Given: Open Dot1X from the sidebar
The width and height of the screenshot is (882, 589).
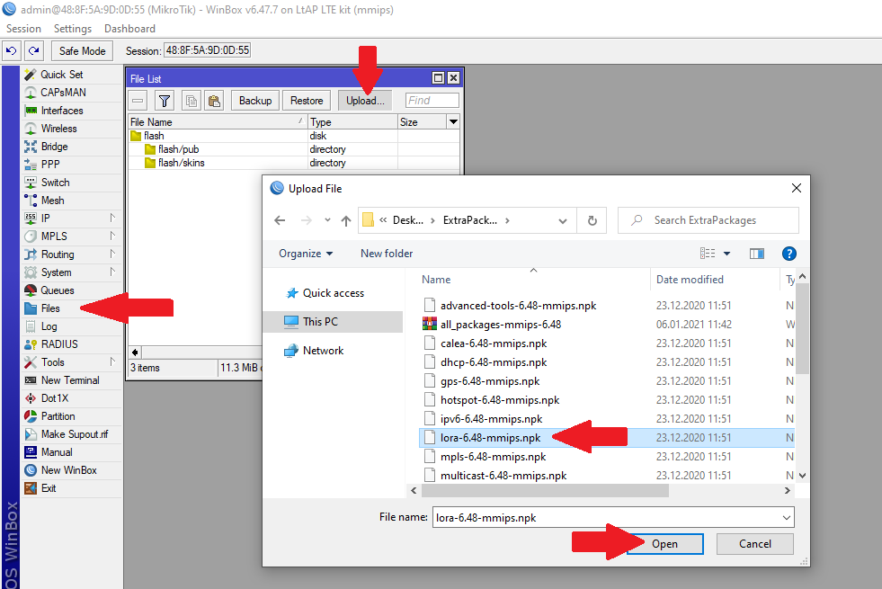Looking at the screenshot, I should 71,398.
